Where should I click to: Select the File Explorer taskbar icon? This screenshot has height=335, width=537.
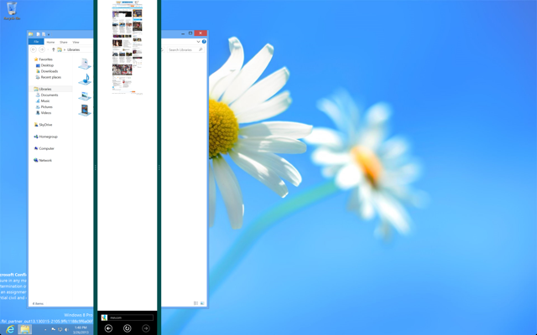[x=25, y=329]
